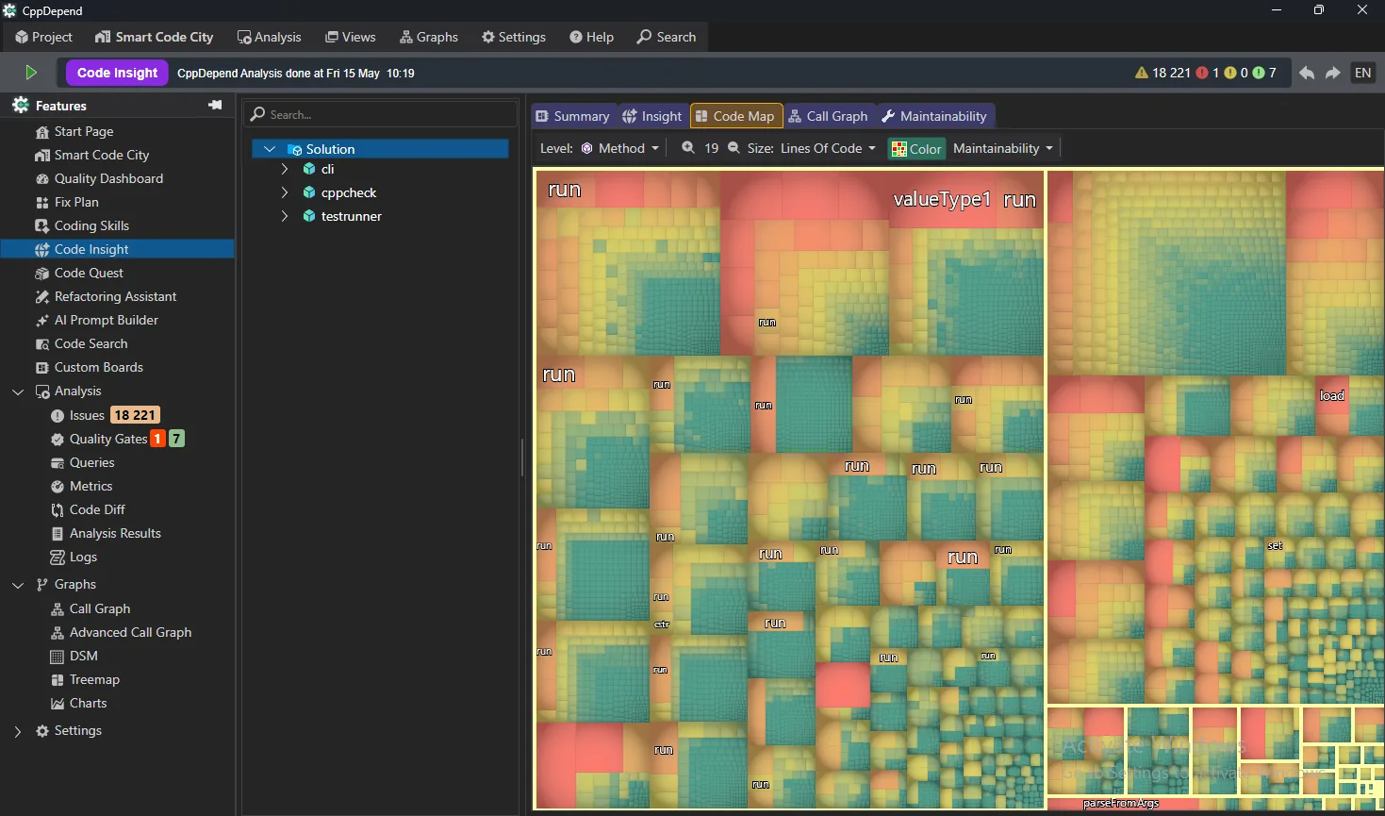This screenshot has width=1385, height=816.
Task: Open the Graphs menu in the menu bar
Action: click(x=429, y=37)
